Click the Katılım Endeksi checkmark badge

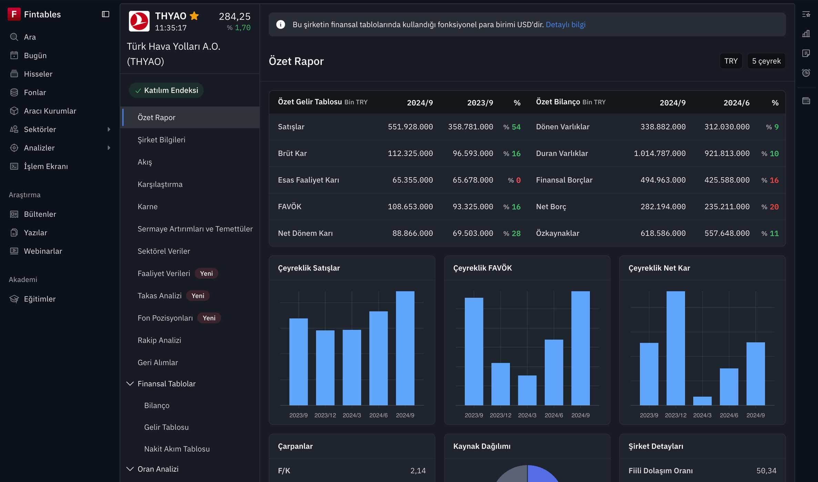(166, 90)
